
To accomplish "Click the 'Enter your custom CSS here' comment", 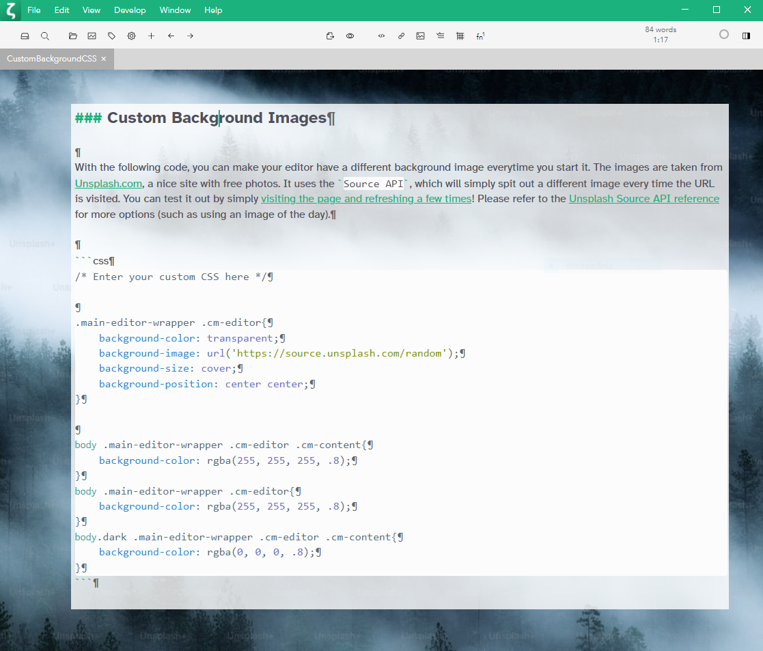I will tap(174, 277).
